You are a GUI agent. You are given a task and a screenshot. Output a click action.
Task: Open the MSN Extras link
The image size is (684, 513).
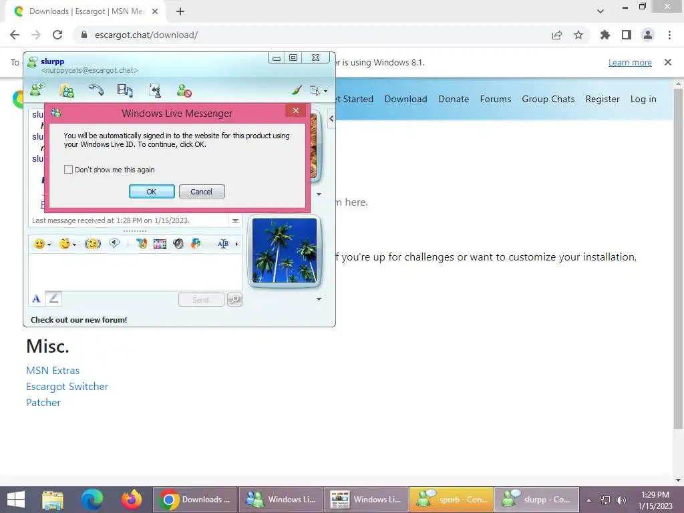point(53,370)
